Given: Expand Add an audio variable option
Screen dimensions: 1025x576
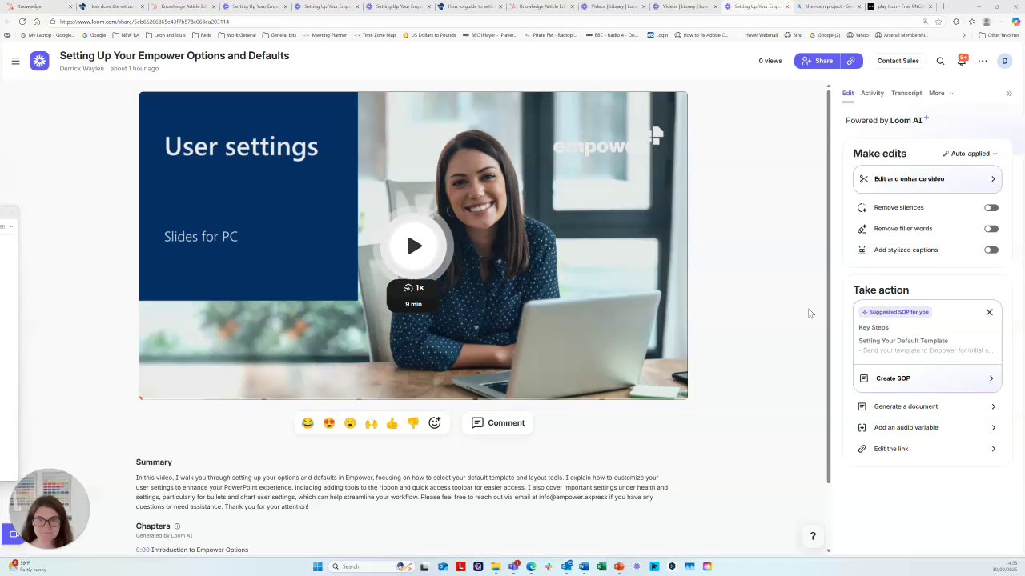Looking at the screenshot, I should click(x=927, y=427).
